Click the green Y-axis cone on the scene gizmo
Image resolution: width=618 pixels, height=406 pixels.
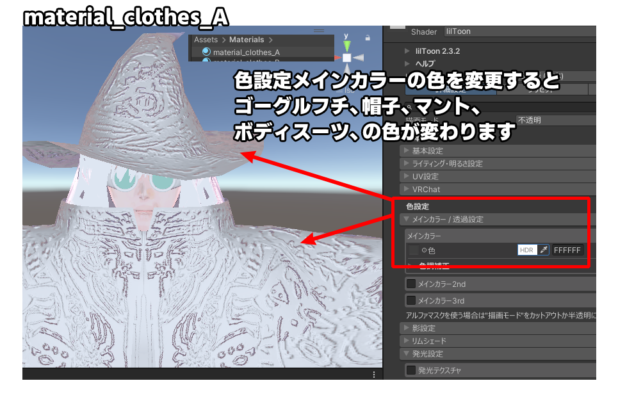click(x=346, y=44)
